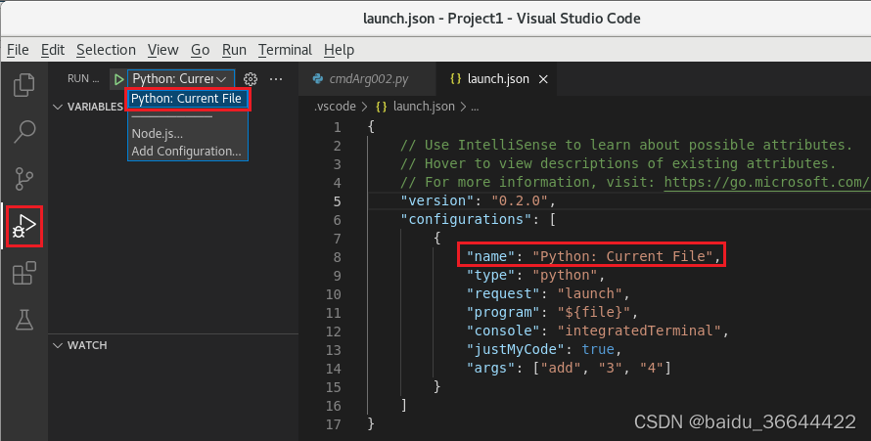Switch to the cmdArg002.py tab

[368, 79]
